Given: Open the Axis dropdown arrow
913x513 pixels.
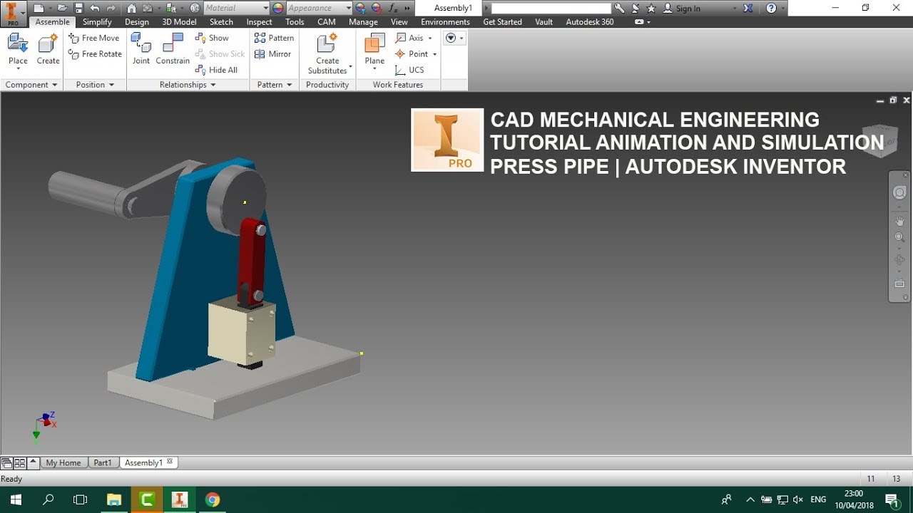Looking at the screenshot, I should pos(430,38).
